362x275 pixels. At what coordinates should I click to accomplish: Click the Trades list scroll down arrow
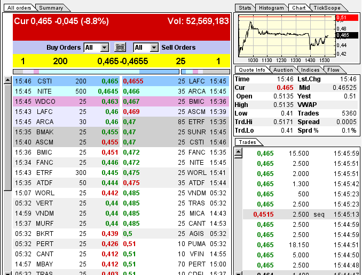click(x=238, y=273)
